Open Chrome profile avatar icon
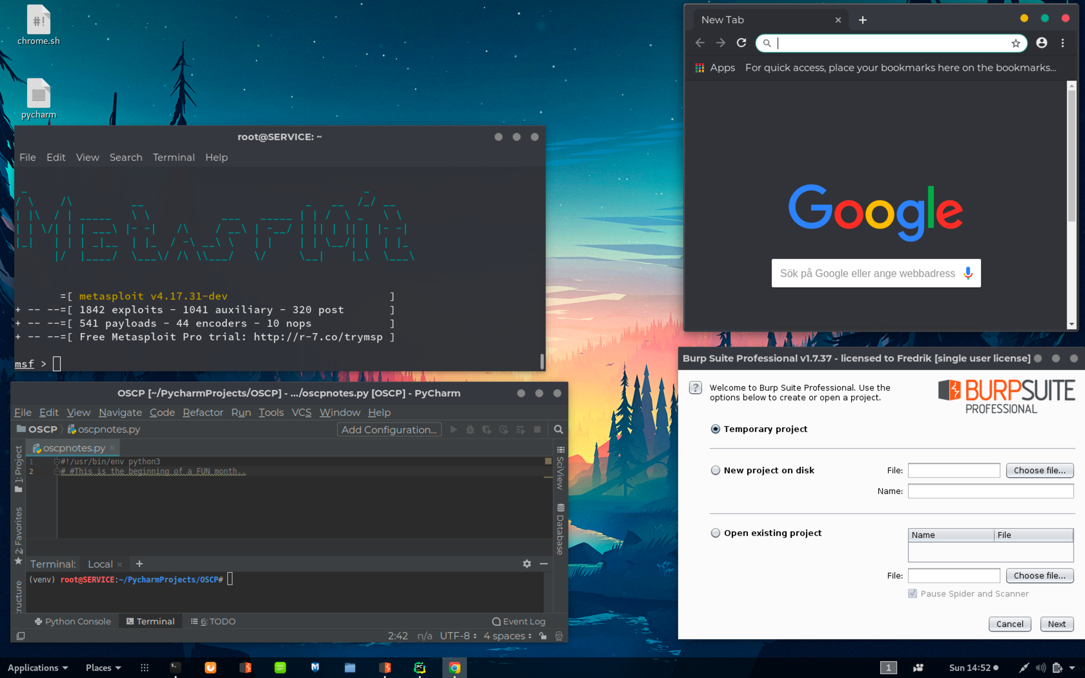 [x=1041, y=43]
